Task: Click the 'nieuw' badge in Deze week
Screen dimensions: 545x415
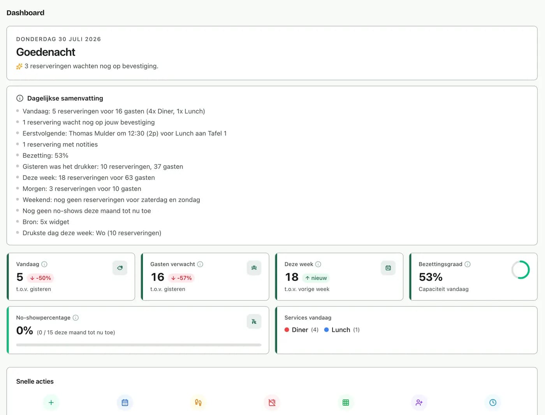Action: (x=316, y=278)
